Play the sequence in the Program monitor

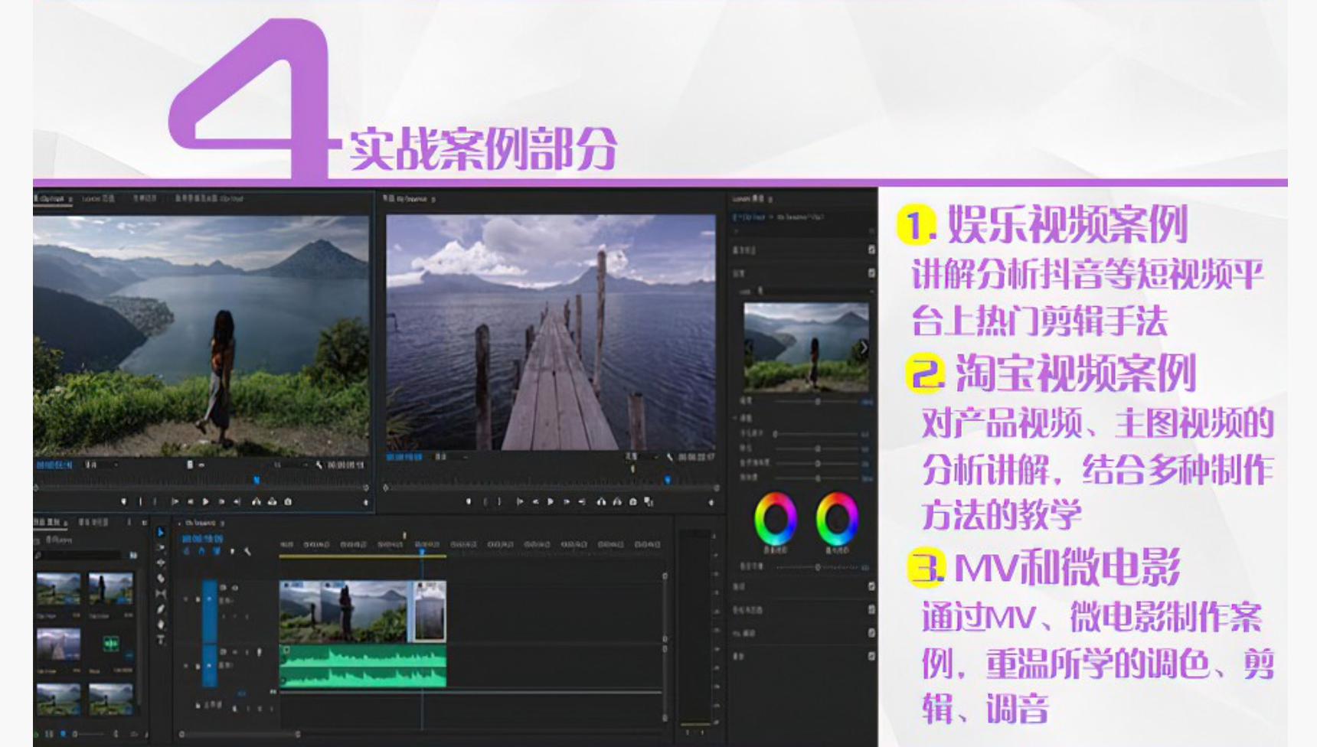pos(551,502)
